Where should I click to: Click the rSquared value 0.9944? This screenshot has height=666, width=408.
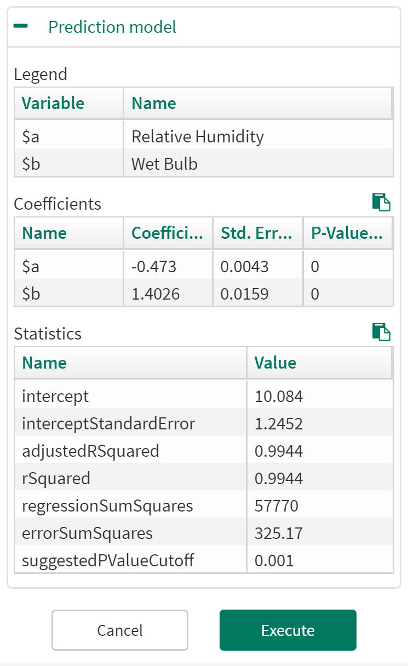tap(278, 478)
